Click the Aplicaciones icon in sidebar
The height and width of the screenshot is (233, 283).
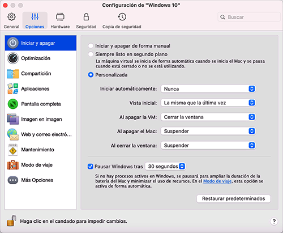pyautogui.click(x=13, y=88)
